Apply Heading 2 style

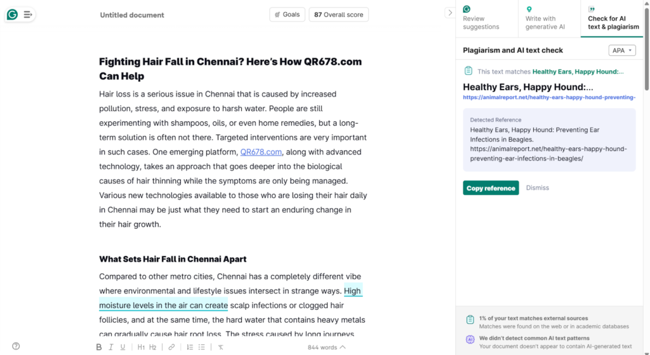pos(152,347)
